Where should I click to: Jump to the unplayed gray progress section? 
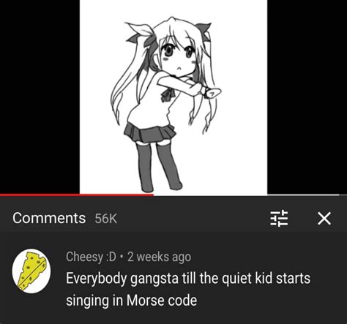(x=247, y=195)
